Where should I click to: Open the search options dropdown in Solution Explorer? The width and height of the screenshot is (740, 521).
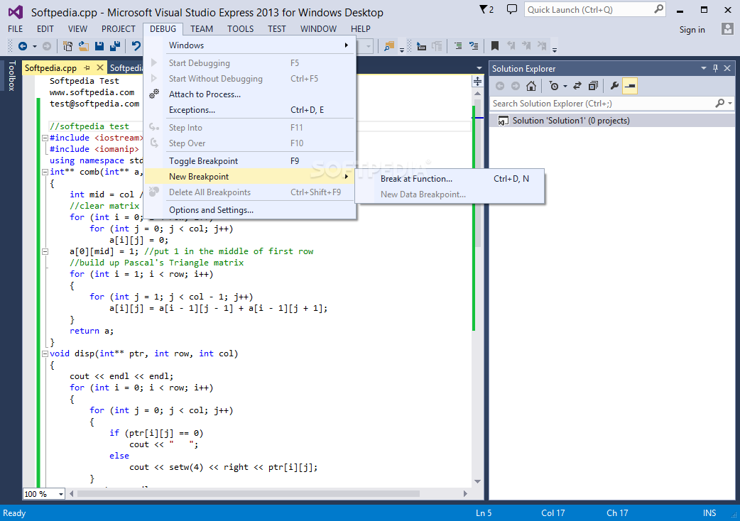tap(730, 103)
